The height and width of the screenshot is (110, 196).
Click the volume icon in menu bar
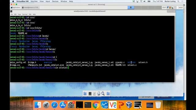[x=145, y=1]
